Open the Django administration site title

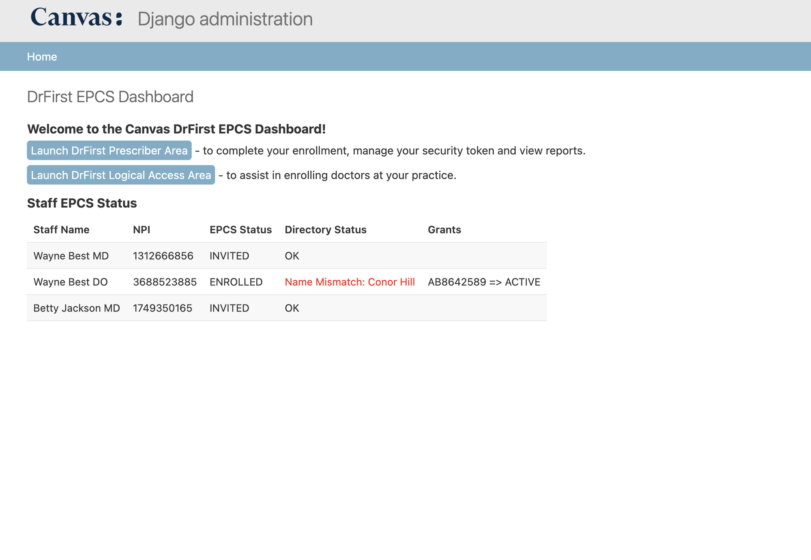(225, 19)
